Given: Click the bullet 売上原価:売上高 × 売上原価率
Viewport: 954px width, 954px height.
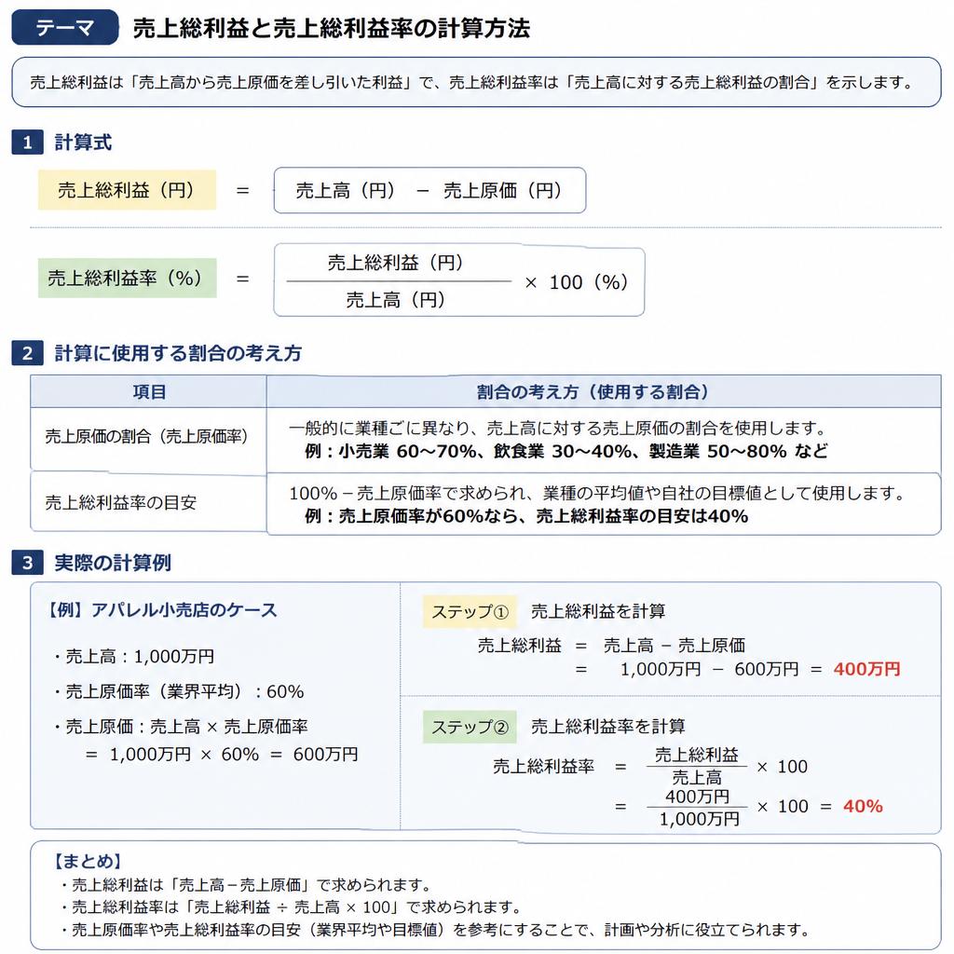Looking at the screenshot, I should [x=180, y=727].
